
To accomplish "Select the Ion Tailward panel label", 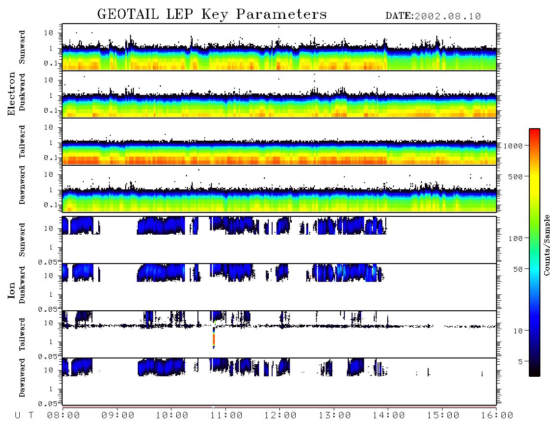I will pyautogui.click(x=22, y=334).
